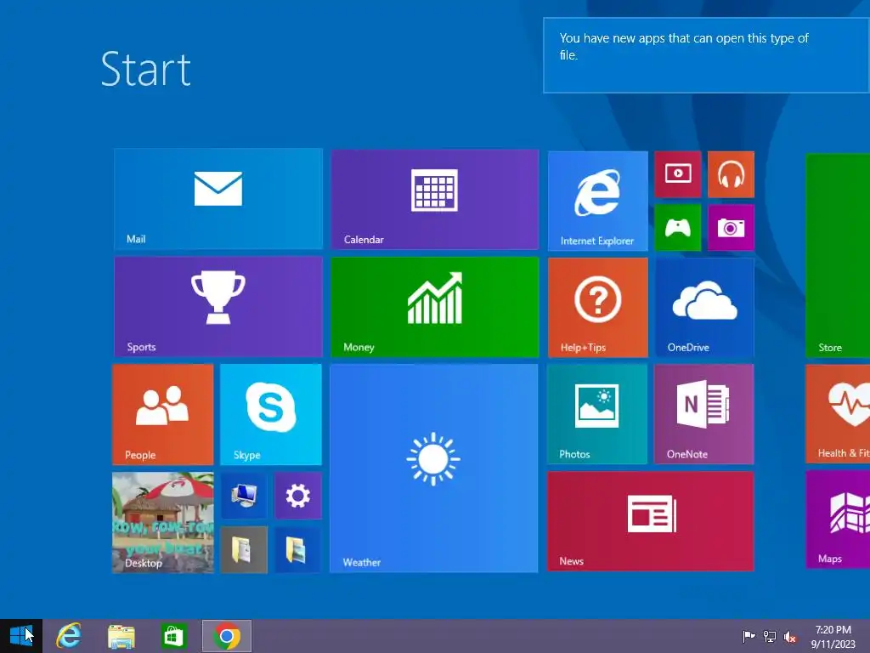Open File Explorer from the taskbar
870x653 pixels.
[x=121, y=636]
